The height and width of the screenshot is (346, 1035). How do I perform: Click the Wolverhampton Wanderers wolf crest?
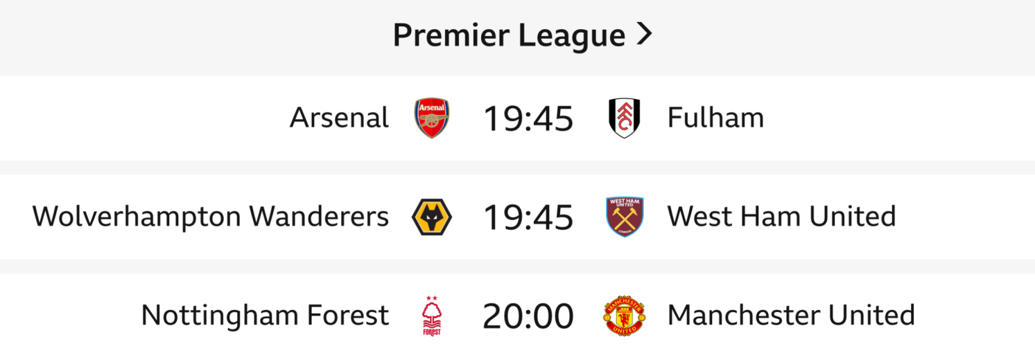tap(432, 217)
